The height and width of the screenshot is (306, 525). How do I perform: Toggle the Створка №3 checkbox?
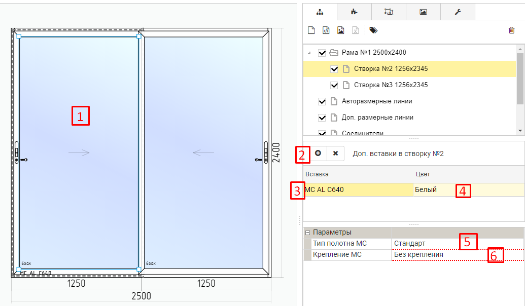[334, 85]
